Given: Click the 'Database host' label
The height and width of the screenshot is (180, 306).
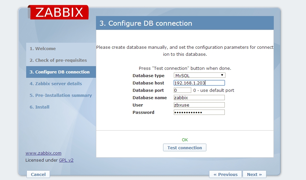Looking at the screenshot, I should click(x=148, y=83).
